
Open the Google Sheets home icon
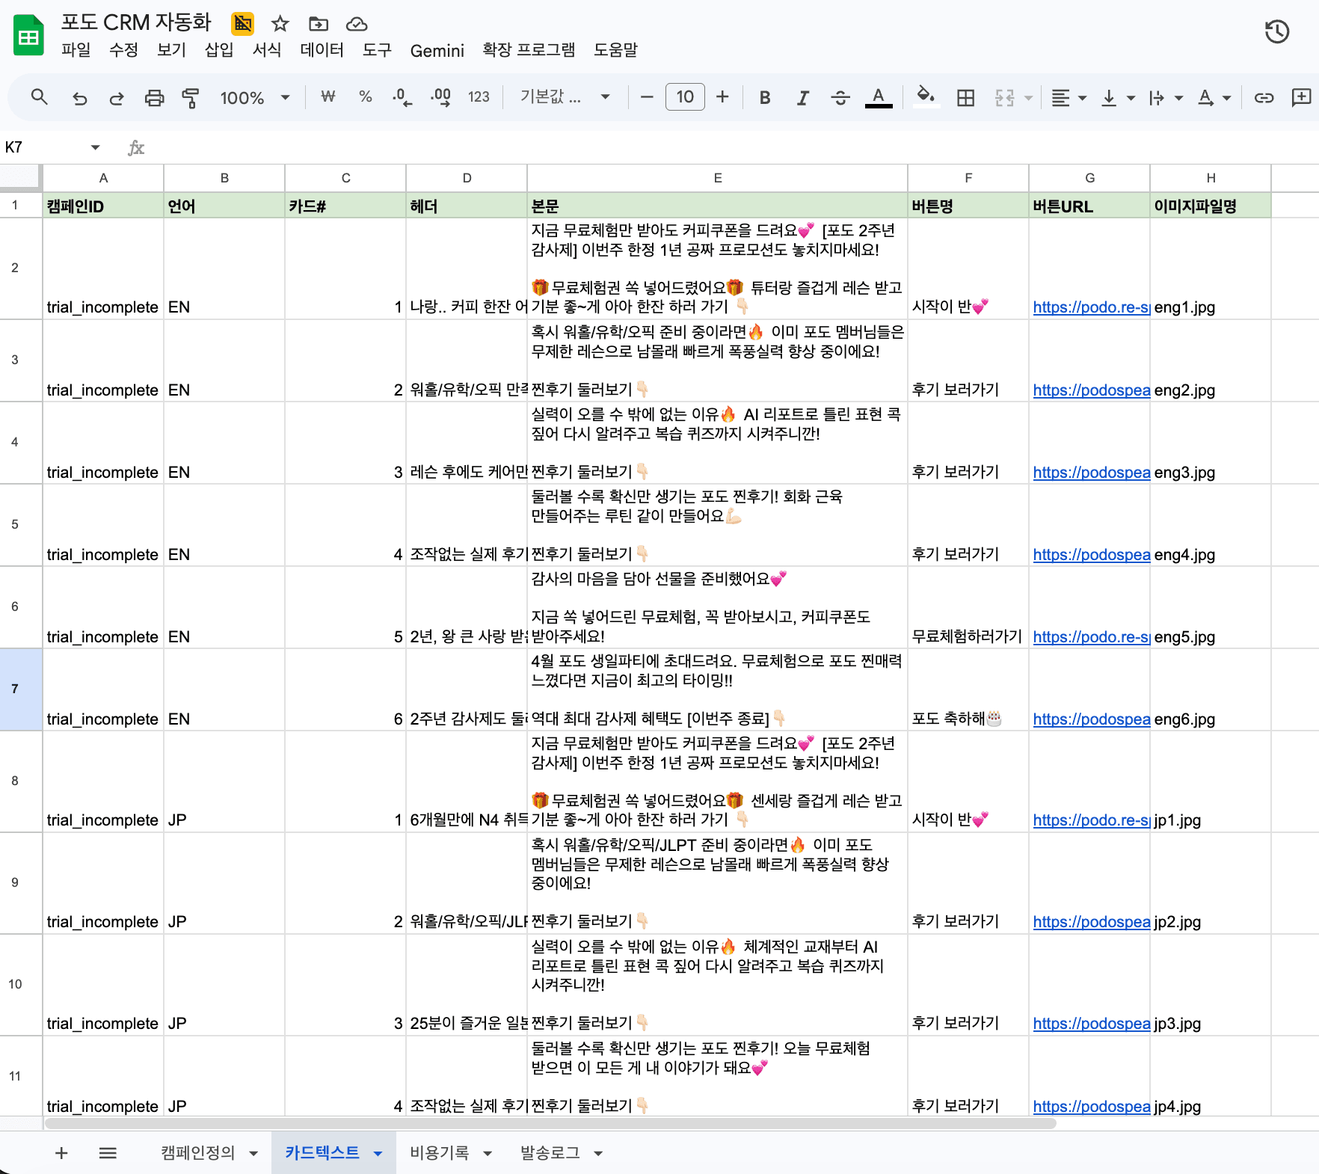pyautogui.click(x=28, y=35)
